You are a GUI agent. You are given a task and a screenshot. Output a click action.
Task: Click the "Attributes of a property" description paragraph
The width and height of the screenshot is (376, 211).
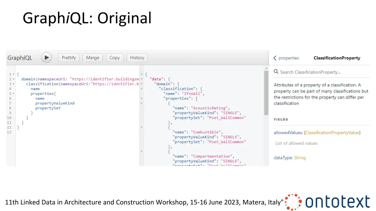[x=321, y=94]
